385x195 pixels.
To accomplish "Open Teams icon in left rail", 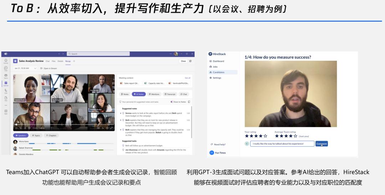I will pyautogui.click(x=6, y=76).
